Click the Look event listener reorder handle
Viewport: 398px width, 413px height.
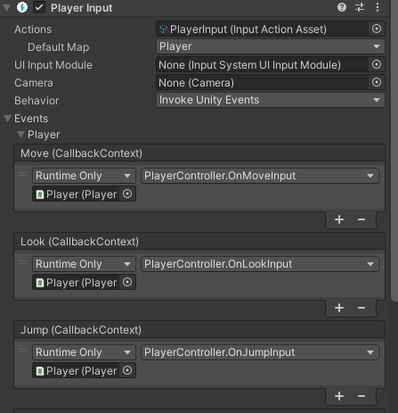click(23, 262)
